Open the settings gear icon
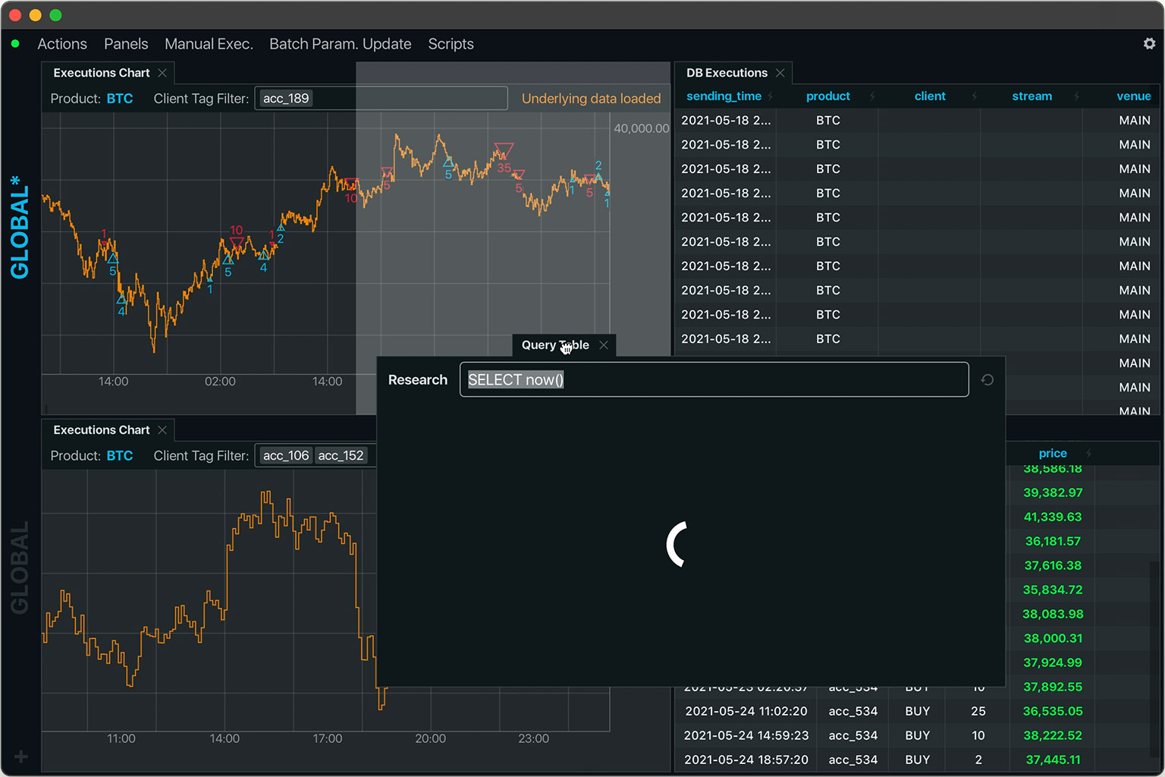The width and height of the screenshot is (1165, 777). coord(1149,44)
